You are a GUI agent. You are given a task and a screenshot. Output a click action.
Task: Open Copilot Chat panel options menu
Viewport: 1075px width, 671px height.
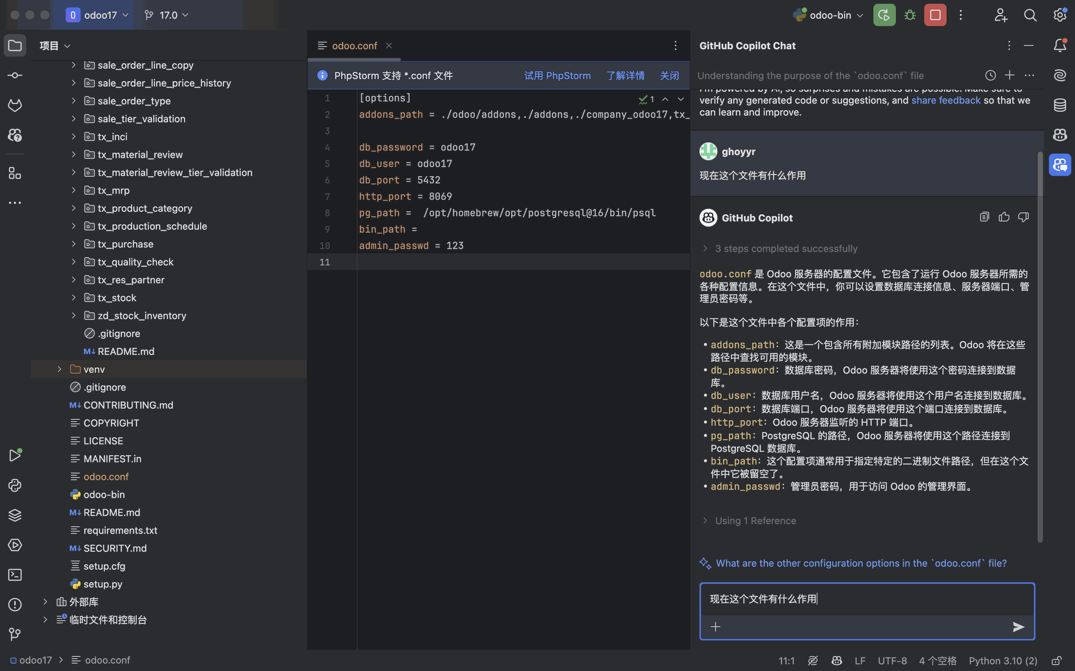(1009, 45)
